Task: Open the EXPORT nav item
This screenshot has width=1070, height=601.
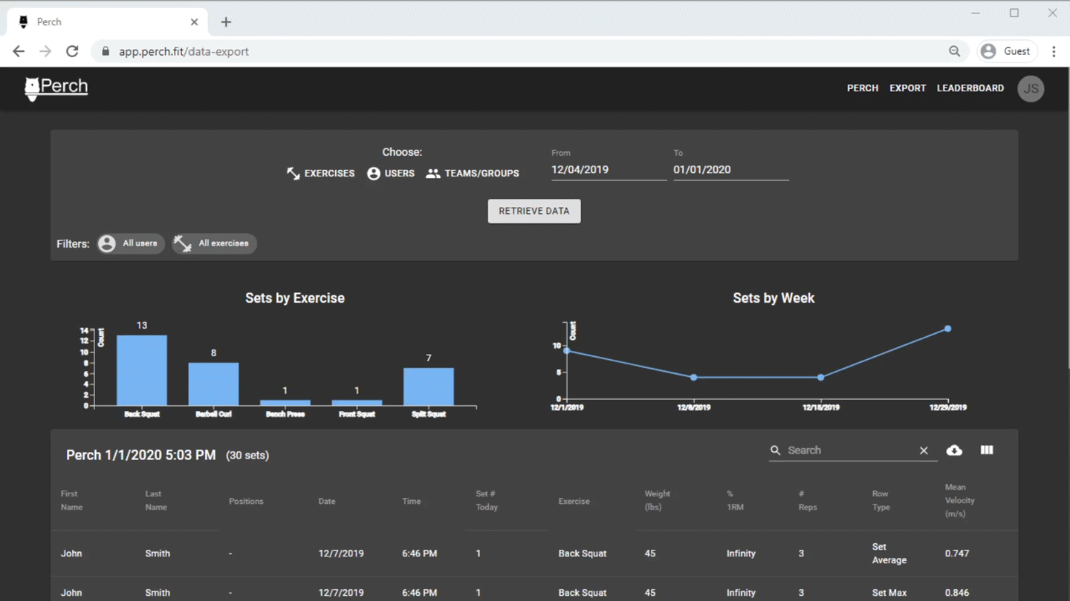Action: 908,88
